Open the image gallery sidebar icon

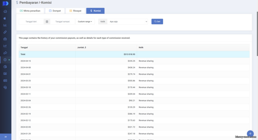pos(5,74)
